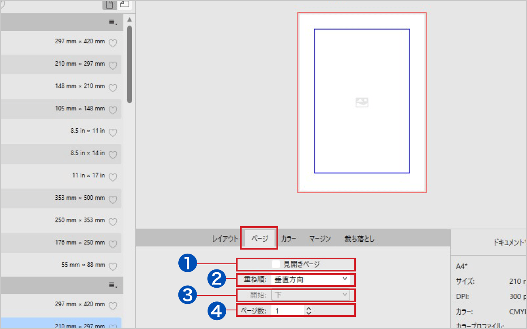Screen dimensions: 527x329
Task: Click heart icon next to 11 in × 17 in
Action: (113, 177)
